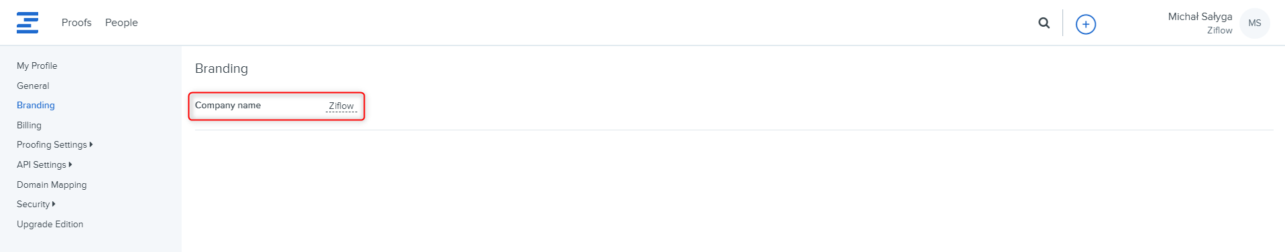Select General in the sidebar

click(33, 86)
